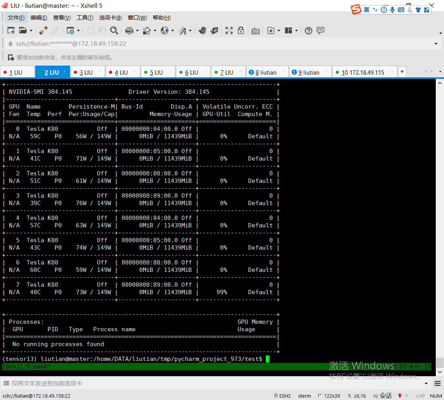The width and height of the screenshot is (444, 400).
Task: Expand globe encoding dropdown arrow
Action: [172, 30]
